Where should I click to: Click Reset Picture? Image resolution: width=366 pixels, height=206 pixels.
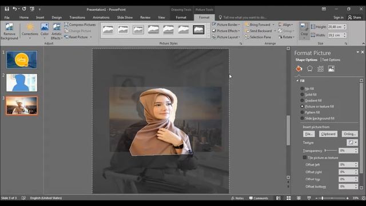pyautogui.click(x=76, y=37)
